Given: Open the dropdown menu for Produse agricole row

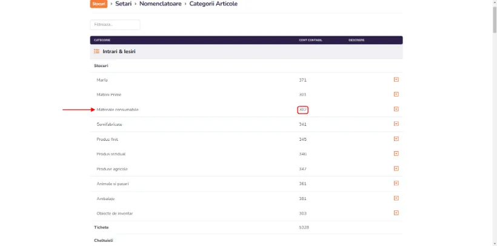Looking at the screenshot, I should point(396,169).
